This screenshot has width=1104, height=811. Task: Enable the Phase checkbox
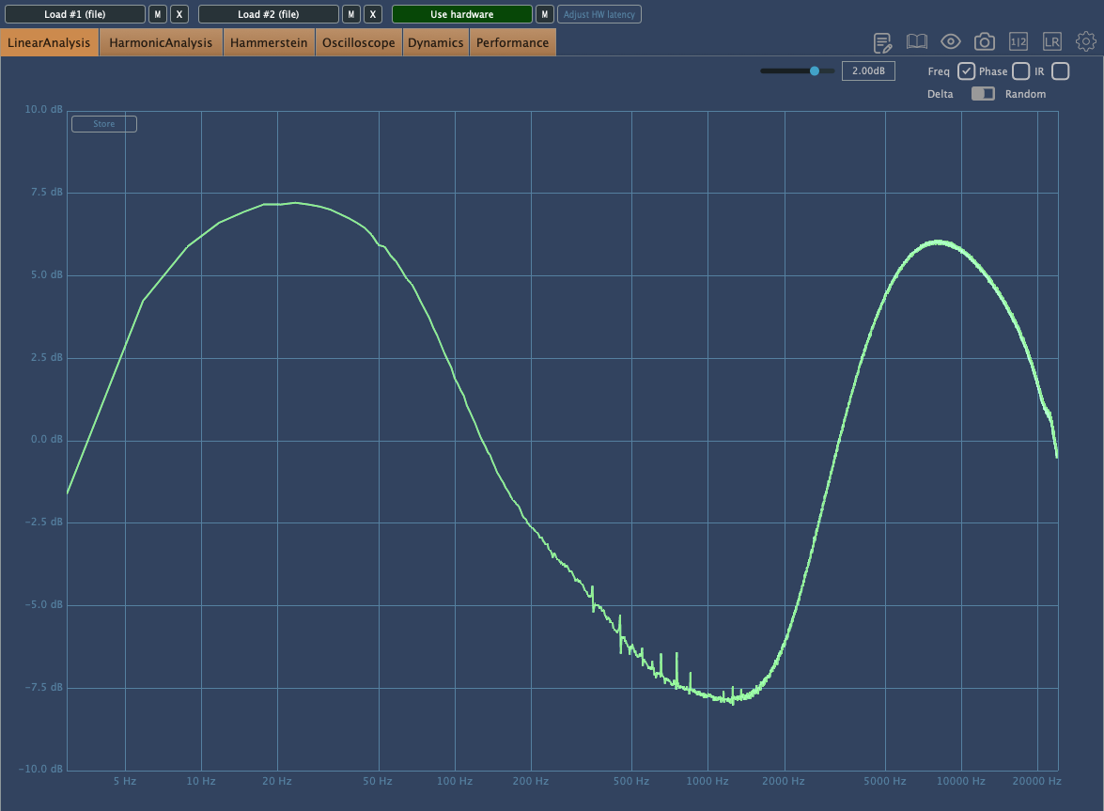click(x=1020, y=71)
